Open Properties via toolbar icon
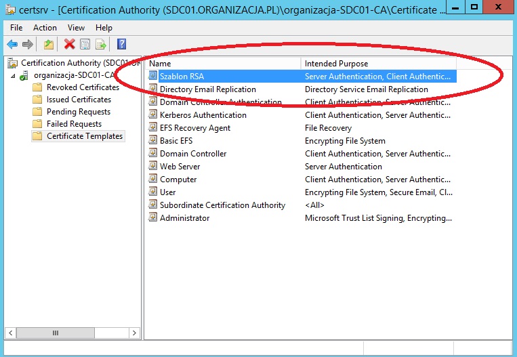The height and width of the screenshot is (357, 517). point(85,44)
